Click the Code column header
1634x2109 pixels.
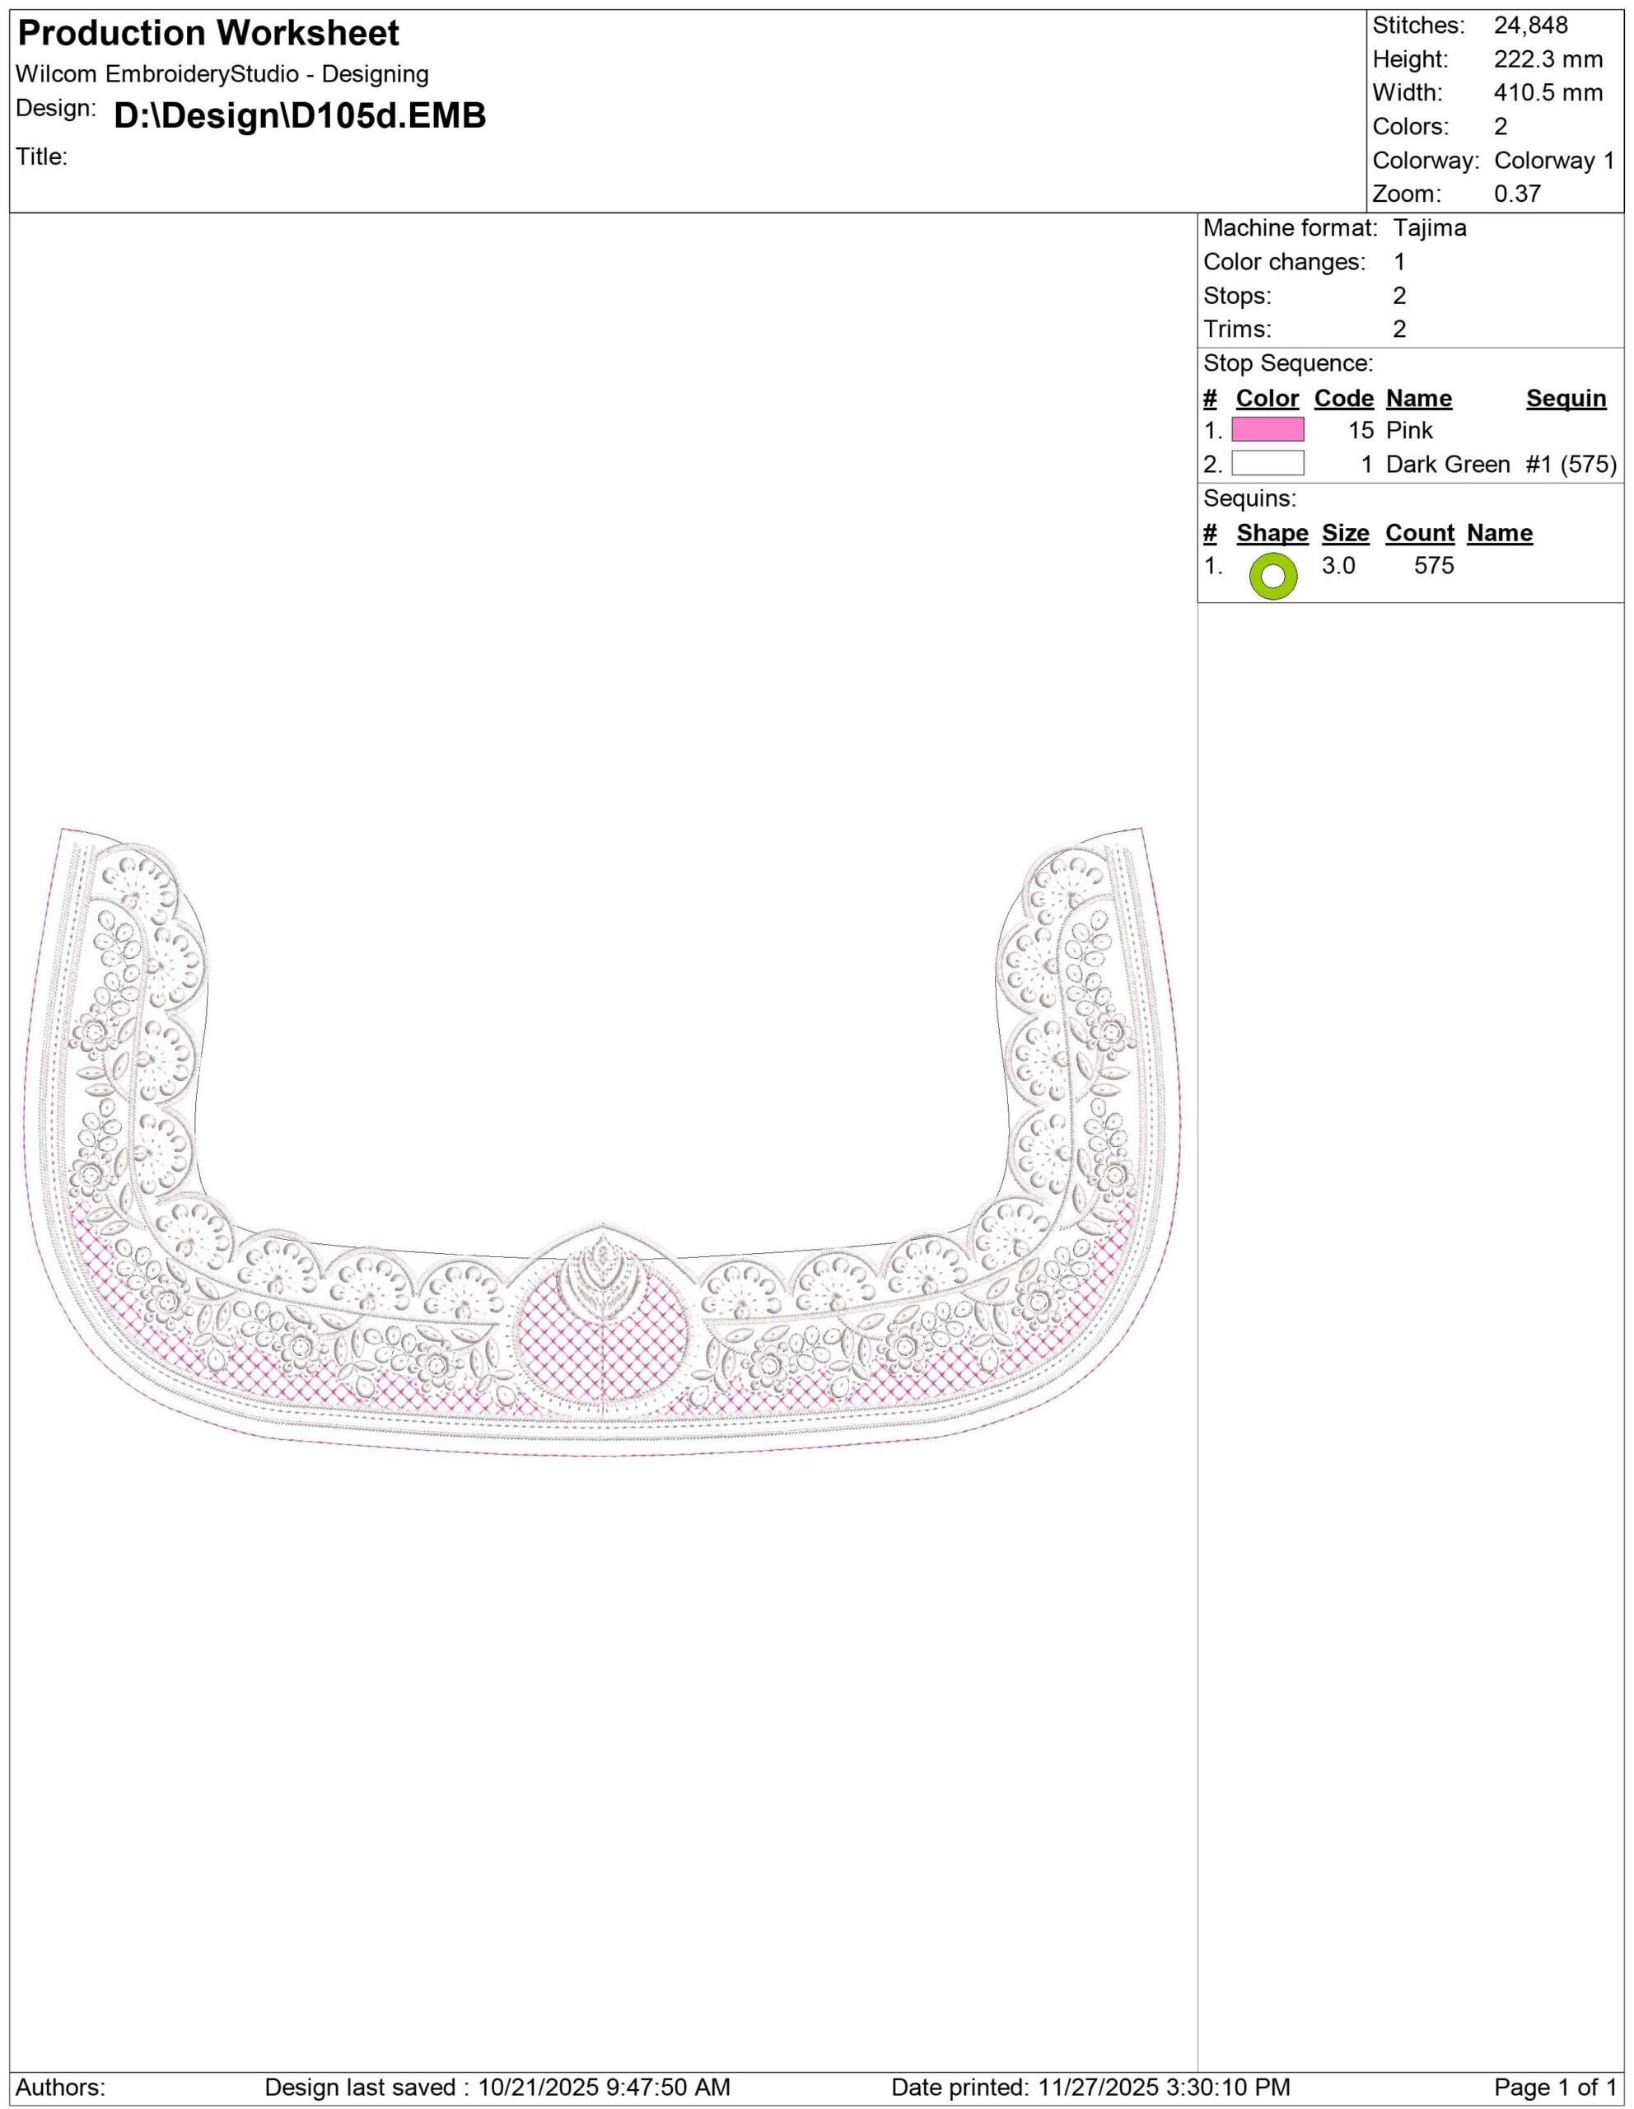pyautogui.click(x=1343, y=399)
